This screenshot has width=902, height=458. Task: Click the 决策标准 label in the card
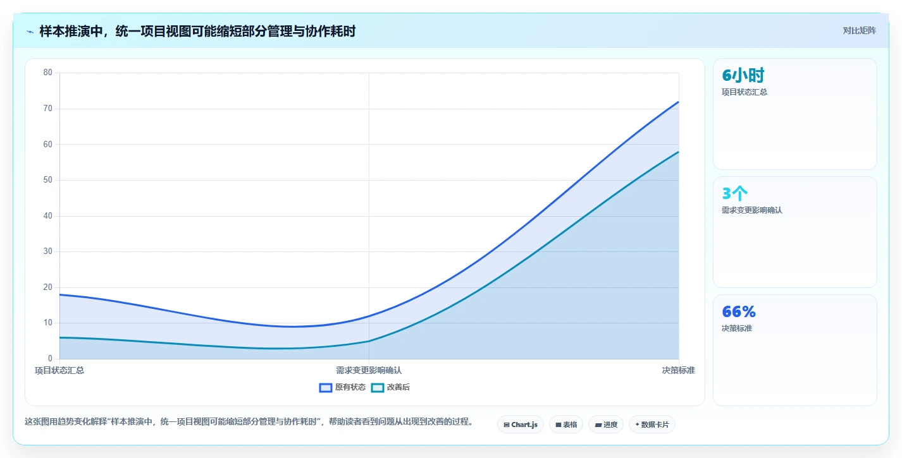[x=737, y=328]
